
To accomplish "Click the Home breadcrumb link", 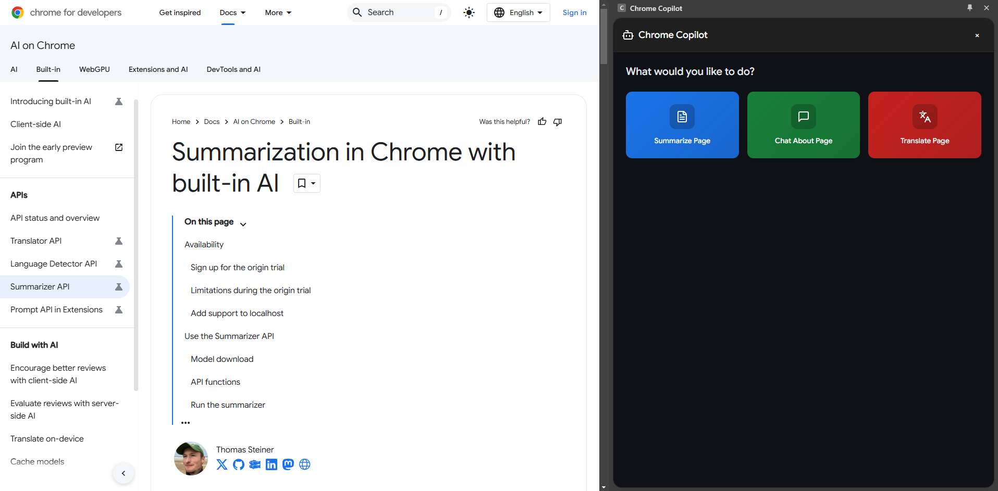I will pos(181,122).
